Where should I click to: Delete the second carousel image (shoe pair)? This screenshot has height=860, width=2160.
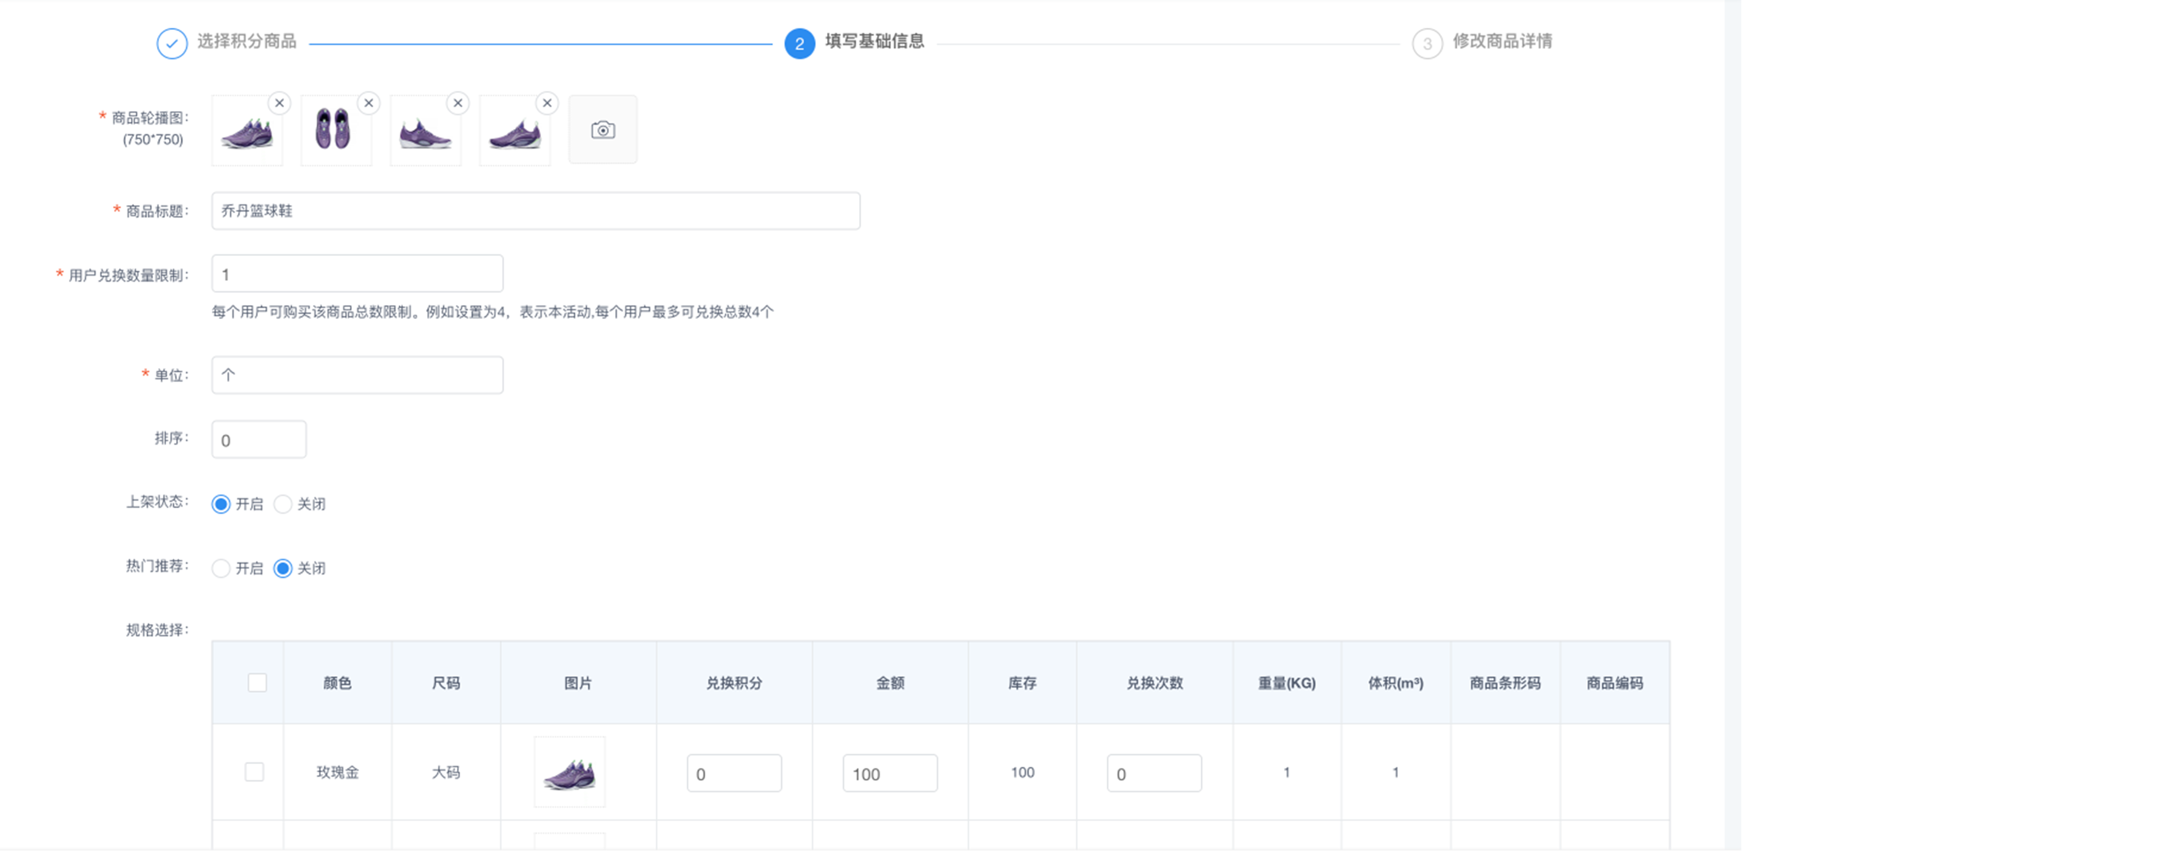point(369,103)
